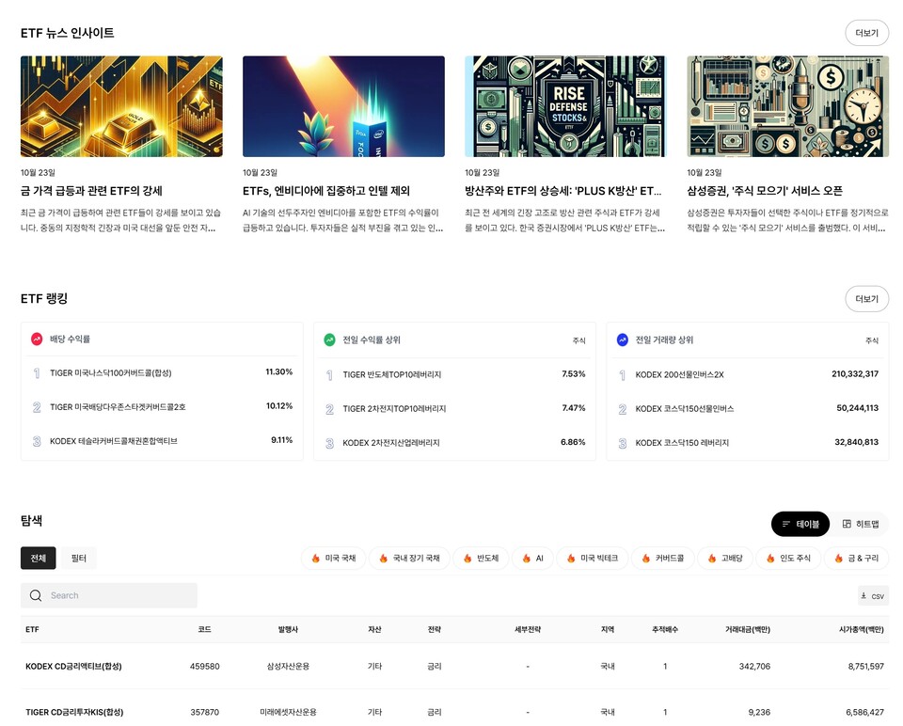Toggle the 반도체 filter chip
The width and height of the screenshot is (903, 726).
pos(482,558)
